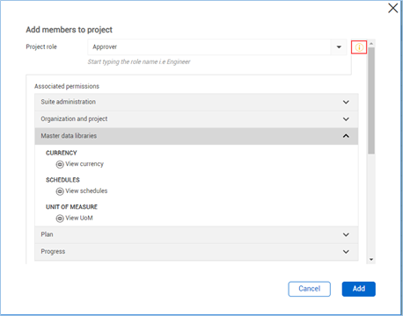This screenshot has width=403, height=316.
Task: Expand the Suite administration chevron
Action: [x=346, y=102]
